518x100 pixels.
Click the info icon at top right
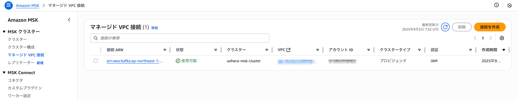[x=497, y=5]
